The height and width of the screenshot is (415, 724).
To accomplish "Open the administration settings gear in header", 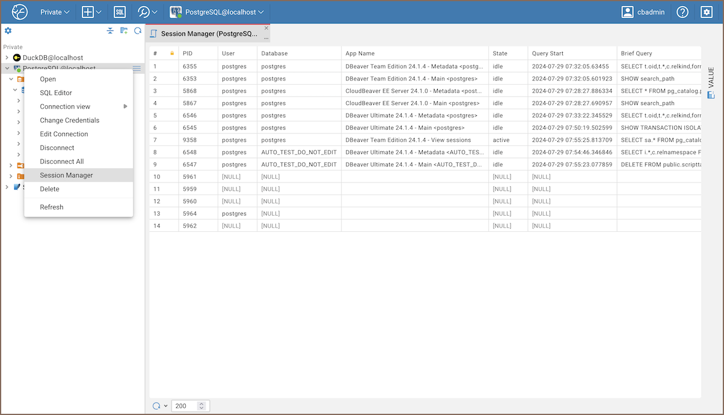I will pos(707,12).
